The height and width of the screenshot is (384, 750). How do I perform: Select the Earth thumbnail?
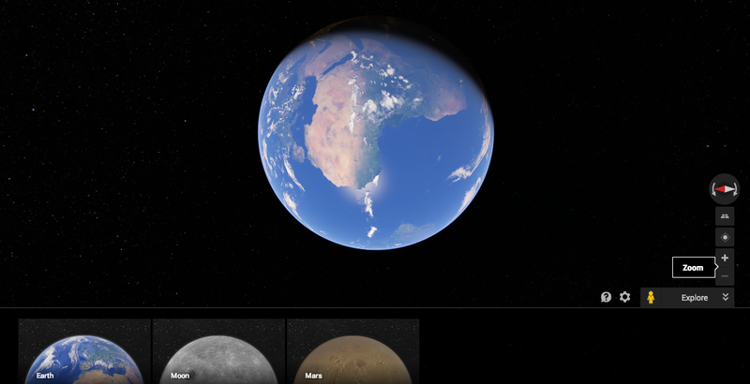(x=84, y=351)
